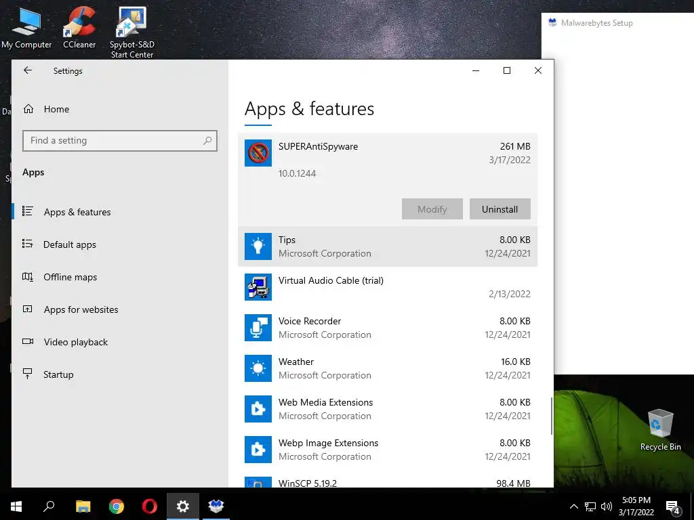Open the Recycle Bin on desktop
The width and height of the screenshot is (694, 520).
pyautogui.click(x=660, y=429)
